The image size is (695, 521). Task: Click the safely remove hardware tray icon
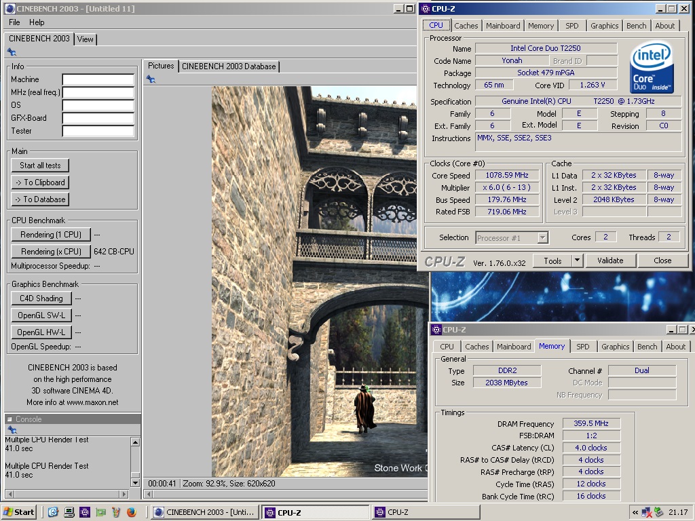point(658,512)
